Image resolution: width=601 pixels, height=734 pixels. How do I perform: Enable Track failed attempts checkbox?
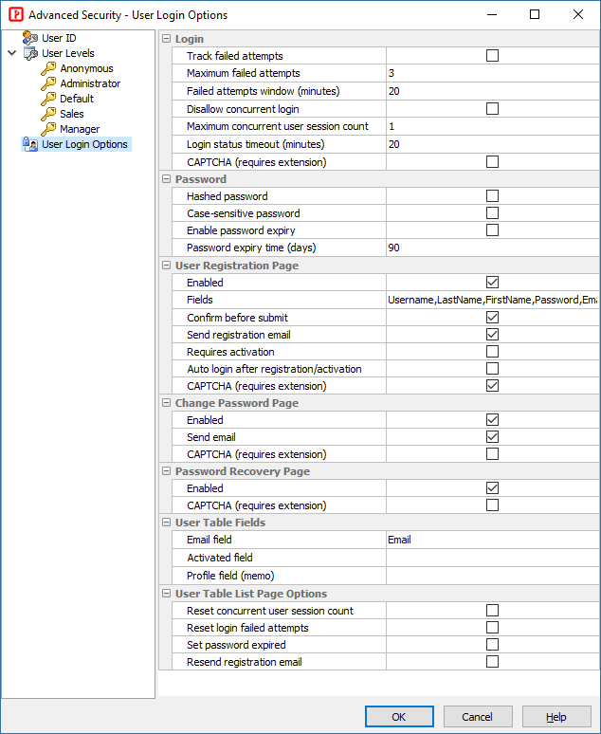[x=492, y=56]
